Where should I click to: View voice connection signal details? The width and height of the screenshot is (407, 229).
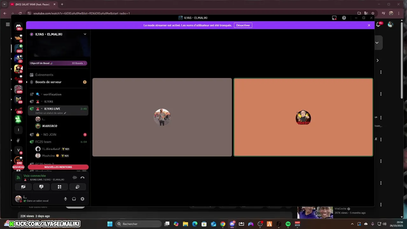(x=18, y=177)
